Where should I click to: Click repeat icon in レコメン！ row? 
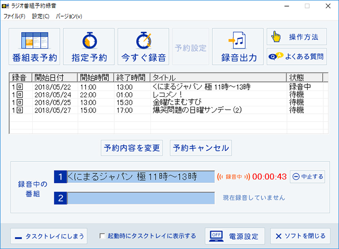[20, 94]
